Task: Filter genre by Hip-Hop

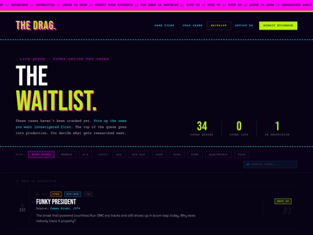Action: [x=139, y=154]
